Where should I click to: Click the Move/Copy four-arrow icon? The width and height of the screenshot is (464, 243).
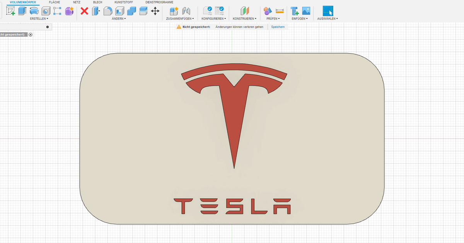click(x=155, y=11)
